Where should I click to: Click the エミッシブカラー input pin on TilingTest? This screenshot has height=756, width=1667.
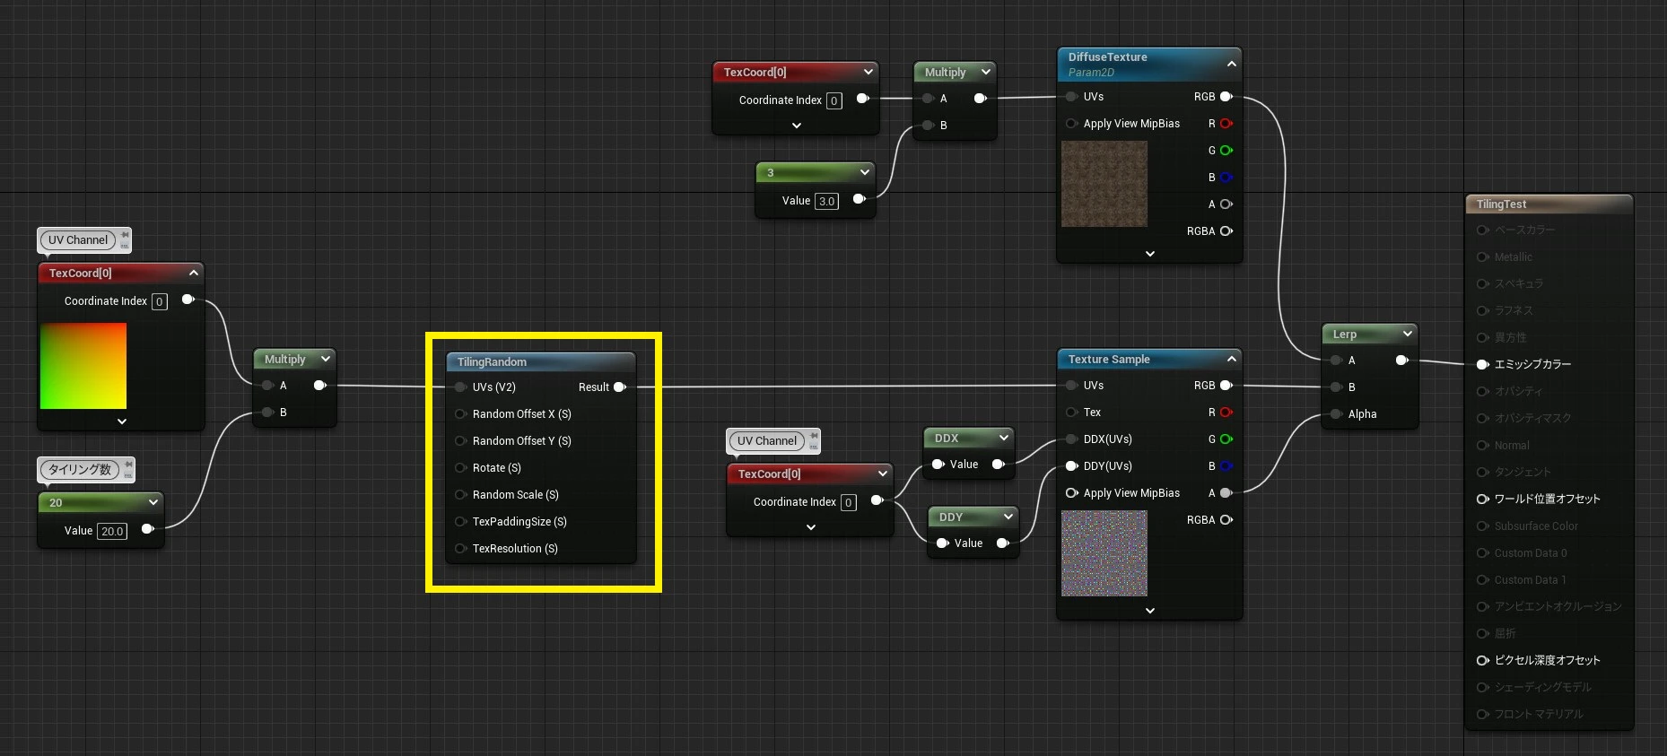coord(1483,364)
